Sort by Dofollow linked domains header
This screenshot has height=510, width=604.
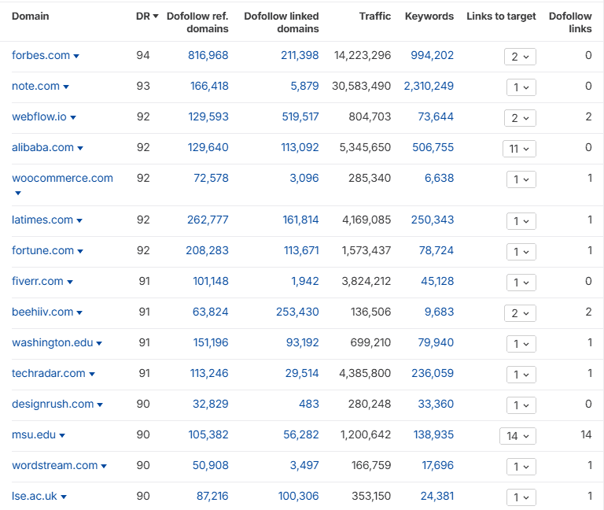point(282,22)
